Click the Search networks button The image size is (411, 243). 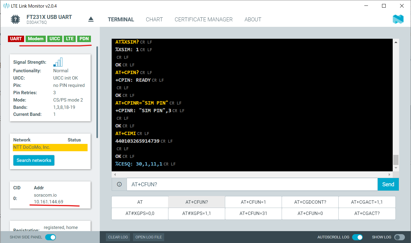coord(34,160)
